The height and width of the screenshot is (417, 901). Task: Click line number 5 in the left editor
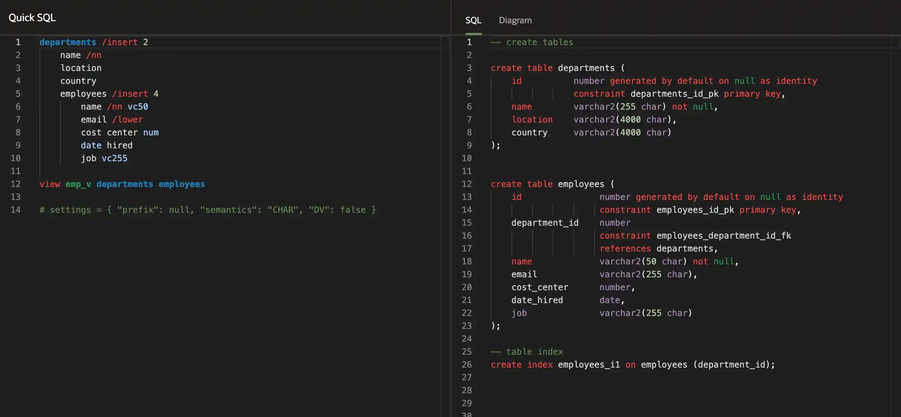coord(18,94)
